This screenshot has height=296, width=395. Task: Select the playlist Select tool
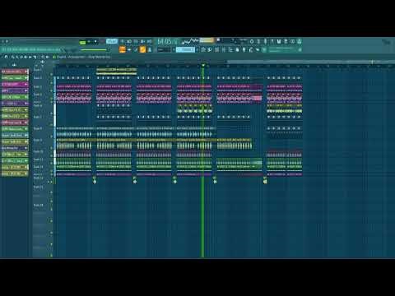(x=39, y=57)
